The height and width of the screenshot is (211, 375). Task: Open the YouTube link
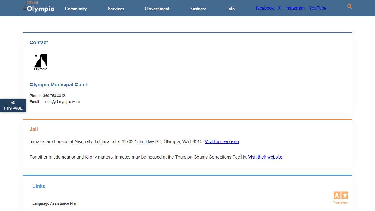pyautogui.click(x=318, y=8)
